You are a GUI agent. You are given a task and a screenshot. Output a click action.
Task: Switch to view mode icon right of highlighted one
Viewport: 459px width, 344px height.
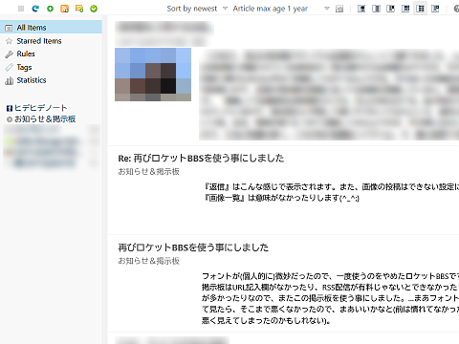pyautogui.click(x=435, y=9)
